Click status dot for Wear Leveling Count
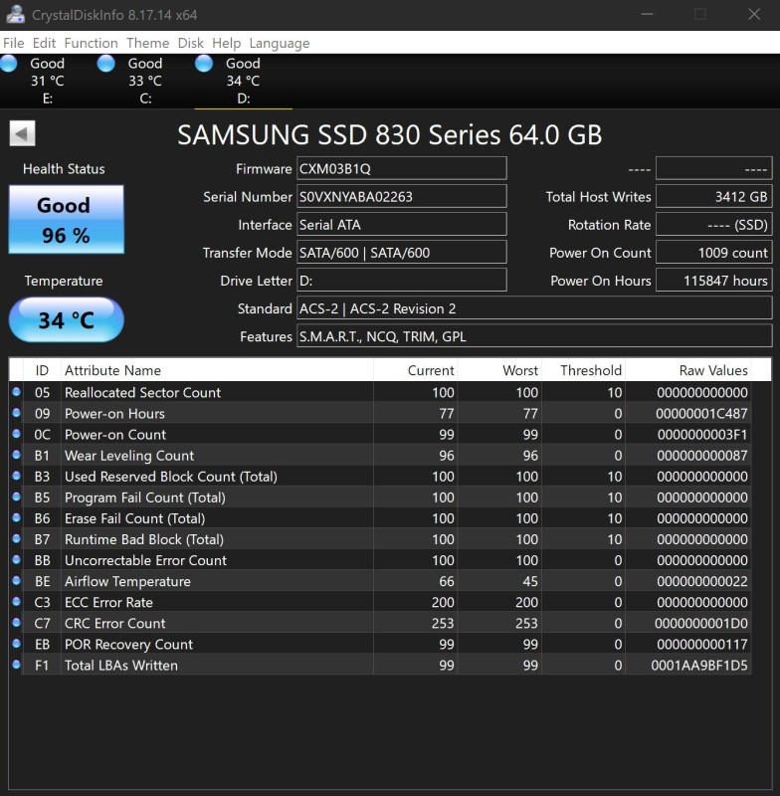This screenshot has width=780, height=796. tap(16, 455)
